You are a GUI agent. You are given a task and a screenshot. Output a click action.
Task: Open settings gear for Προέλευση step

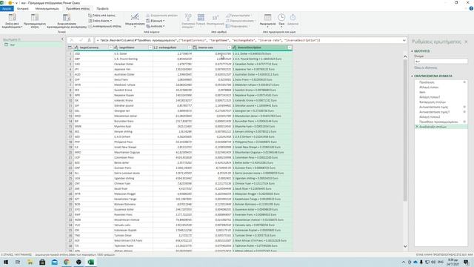(x=464, y=82)
